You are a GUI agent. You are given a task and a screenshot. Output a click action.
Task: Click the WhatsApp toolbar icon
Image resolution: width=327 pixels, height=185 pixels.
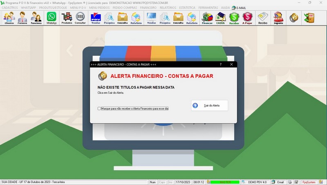[x=52, y=18]
